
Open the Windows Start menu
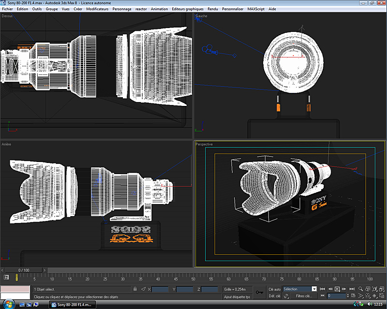[8, 305]
